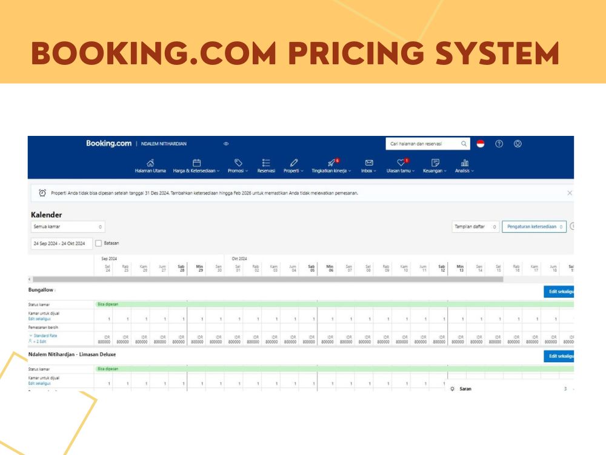The width and height of the screenshot is (606, 455).
Task: Click the Bungallow Bisa dipesan status bar
Action: point(334,305)
